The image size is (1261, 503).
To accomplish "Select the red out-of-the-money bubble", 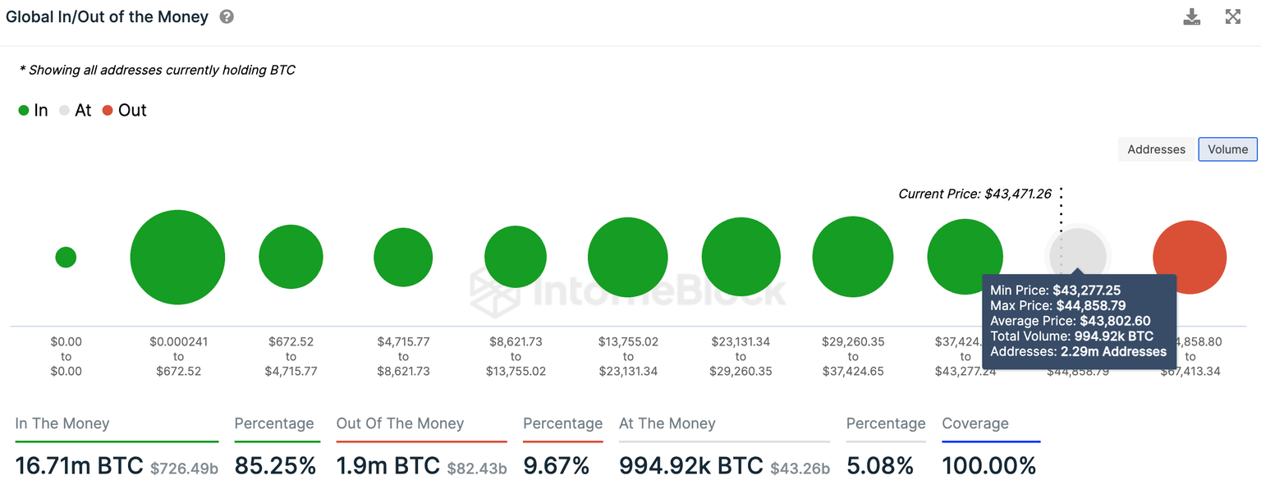I will [1190, 256].
